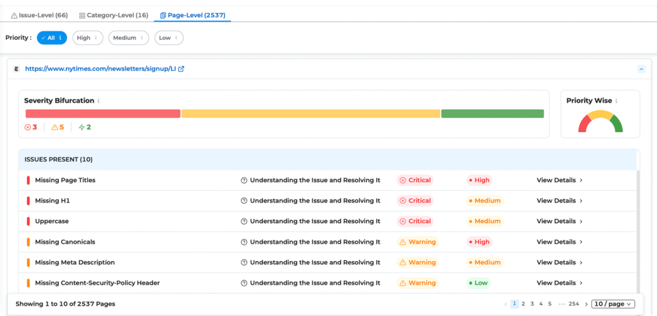Click the question icon in Uppercase row
657x316 pixels.
(244, 221)
